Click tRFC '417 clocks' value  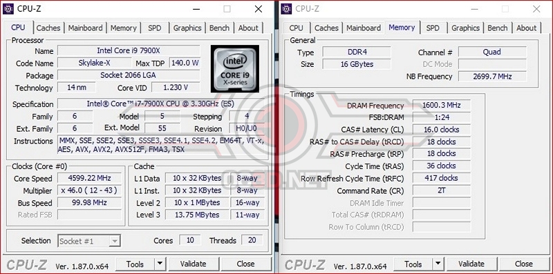442,178
